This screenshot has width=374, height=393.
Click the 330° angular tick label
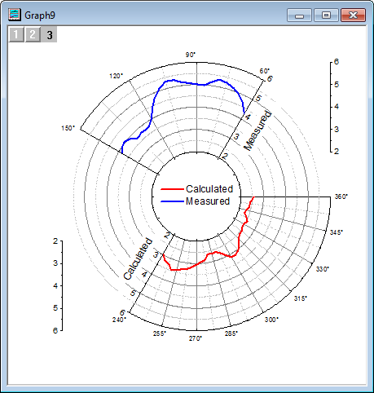click(x=323, y=269)
